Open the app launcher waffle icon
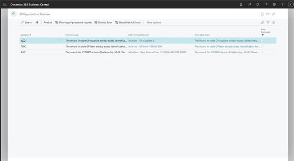This screenshot has width=294, height=161. click(x=5, y=4)
